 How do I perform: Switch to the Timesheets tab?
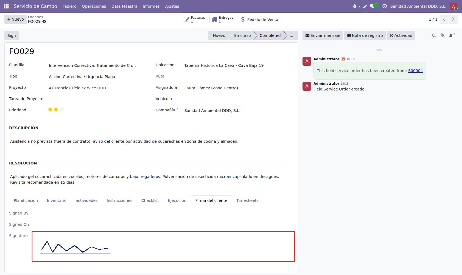click(247, 200)
